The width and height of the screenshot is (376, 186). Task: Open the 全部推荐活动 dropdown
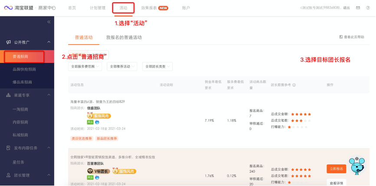click(x=122, y=66)
